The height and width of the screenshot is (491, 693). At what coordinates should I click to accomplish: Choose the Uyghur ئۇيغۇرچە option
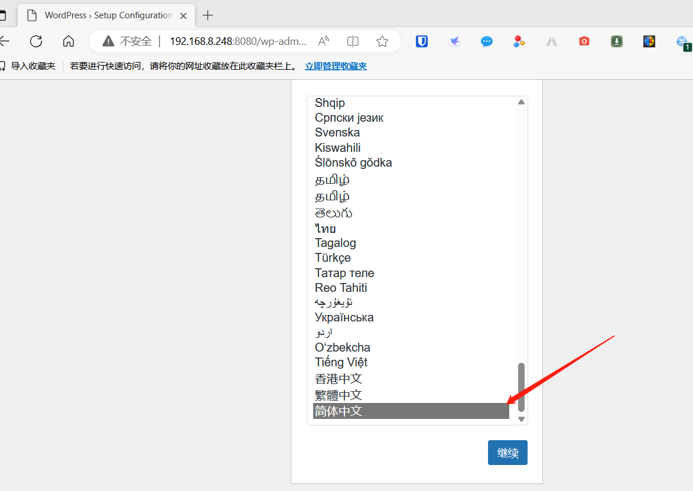point(411,303)
